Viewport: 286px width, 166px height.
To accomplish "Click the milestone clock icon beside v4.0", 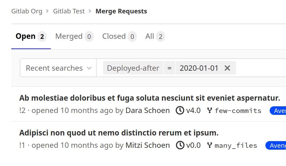I will click(x=180, y=110).
